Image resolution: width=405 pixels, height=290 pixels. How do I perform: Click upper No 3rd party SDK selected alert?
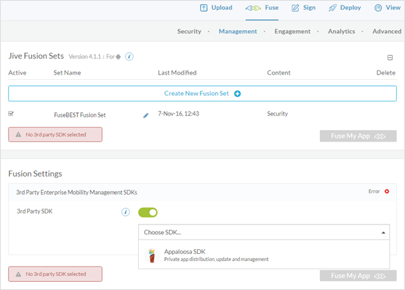point(55,134)
